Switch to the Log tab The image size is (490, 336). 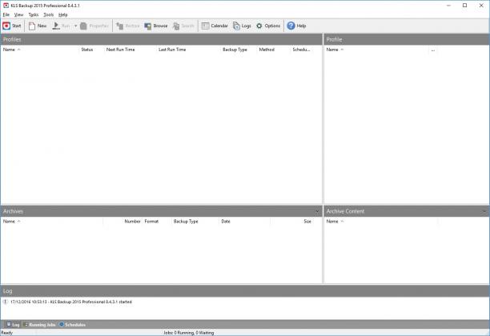click(x=13, y=325)
